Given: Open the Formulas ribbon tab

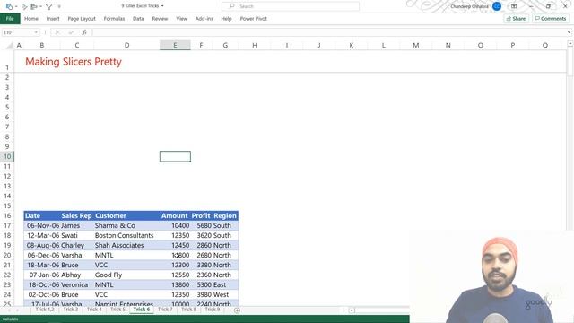Looking at the screenshot, I should (114, 18).
